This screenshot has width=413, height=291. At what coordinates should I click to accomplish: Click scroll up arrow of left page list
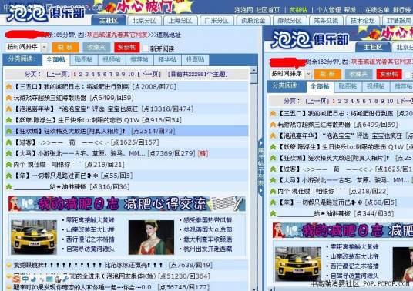[254, 70]
